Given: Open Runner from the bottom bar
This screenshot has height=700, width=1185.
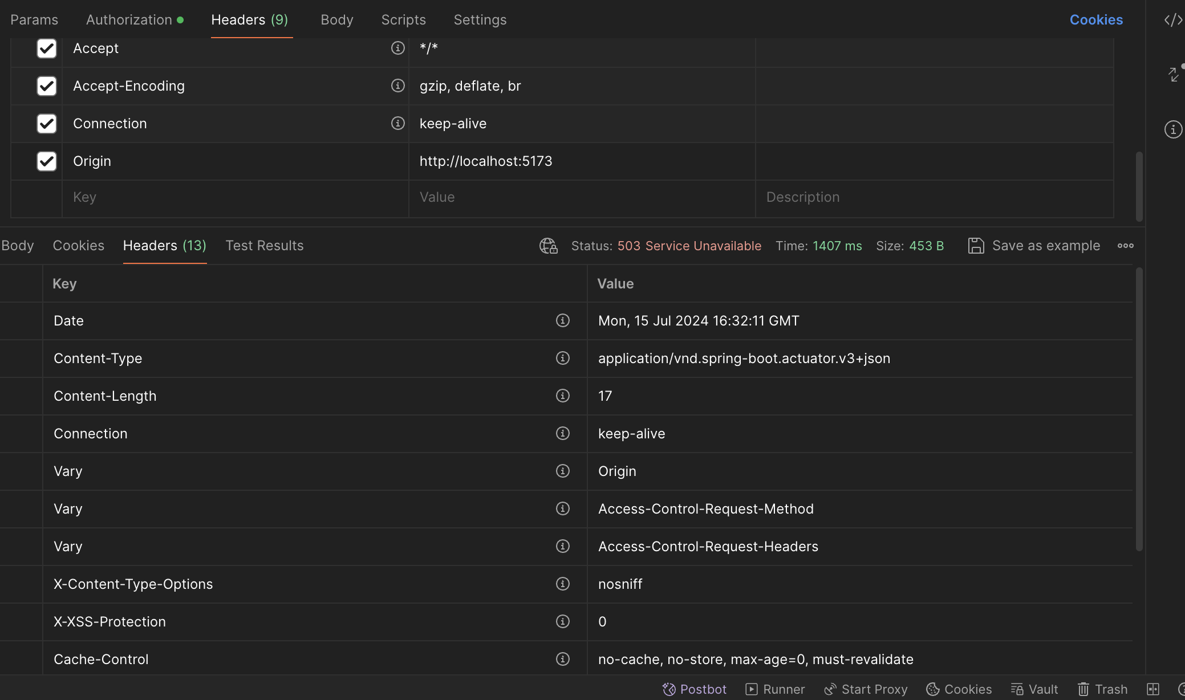Looking at the screenshot, I should click(775, 689).
